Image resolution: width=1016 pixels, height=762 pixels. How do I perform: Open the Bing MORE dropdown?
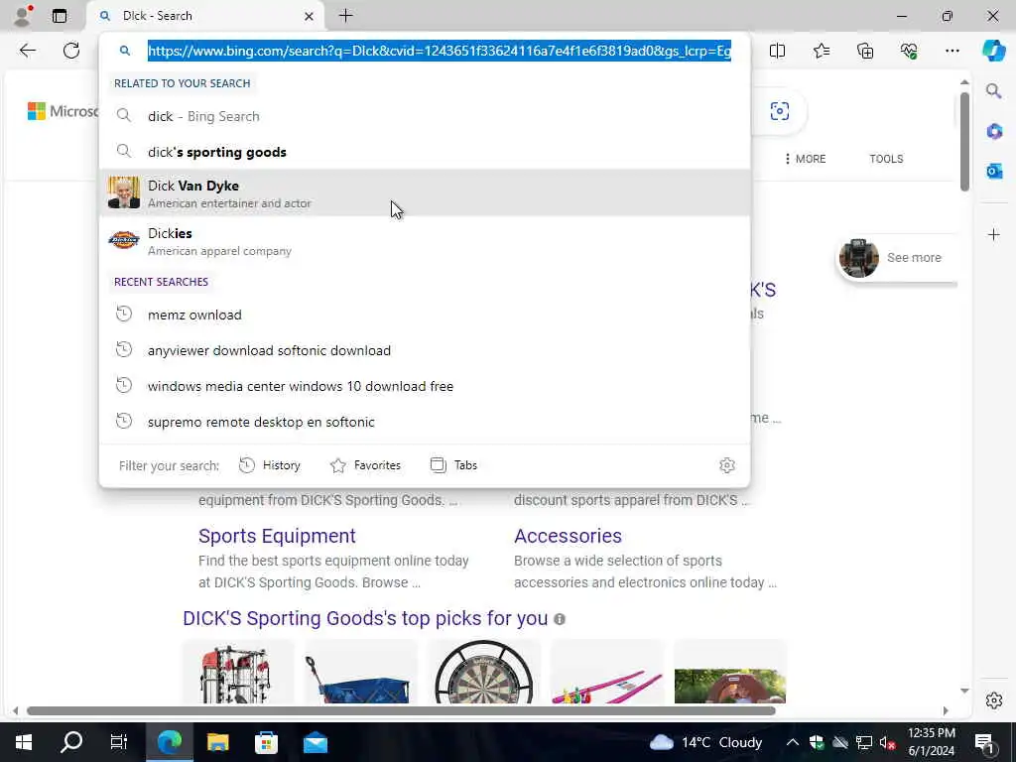click(x=805, y=159)
